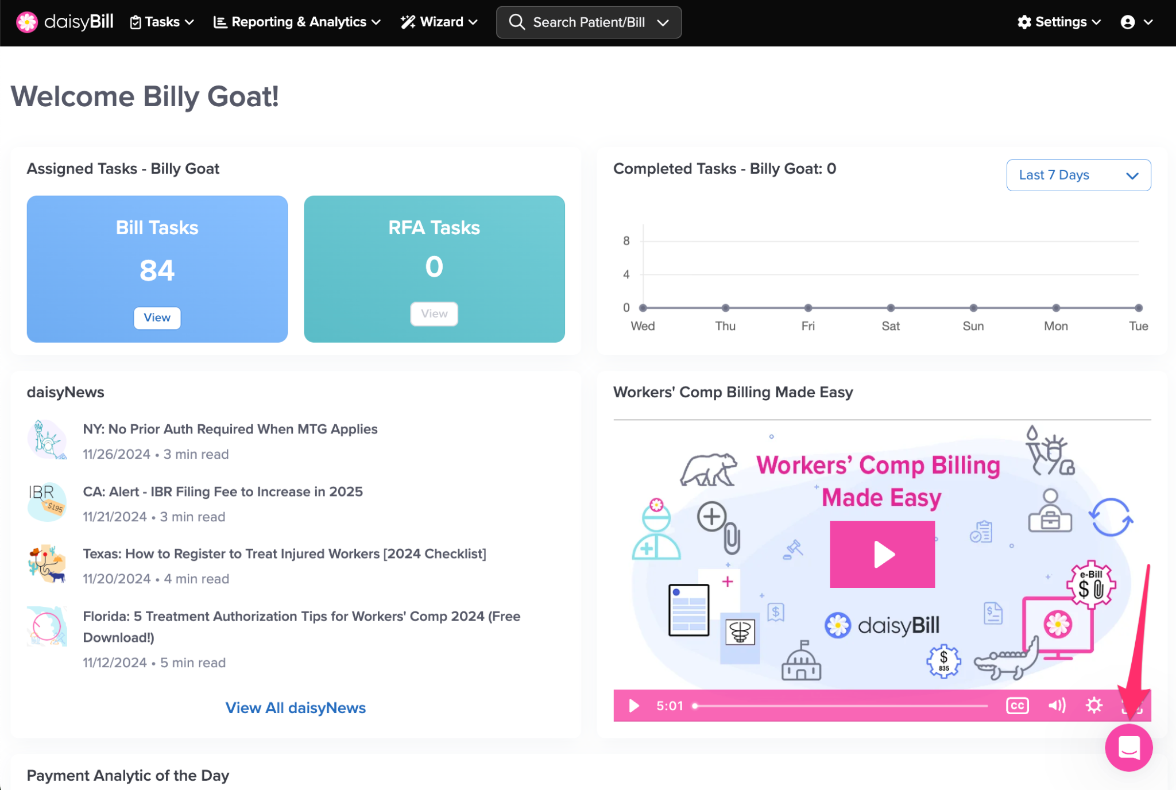Open the Reporting & Analytics menu
Image resolution: width=1176 pixels, height=790 pixels.
point(297,22)
